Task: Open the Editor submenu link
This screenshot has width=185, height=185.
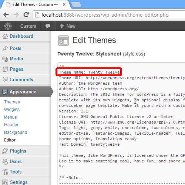Action: pyautogui.click(x=10, y=140)
